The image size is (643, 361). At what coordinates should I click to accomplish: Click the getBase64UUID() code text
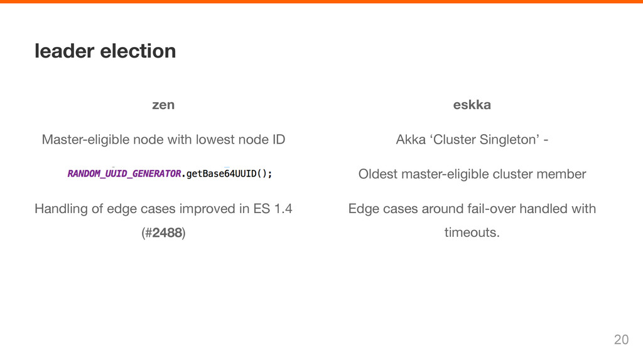coord(227,174)
